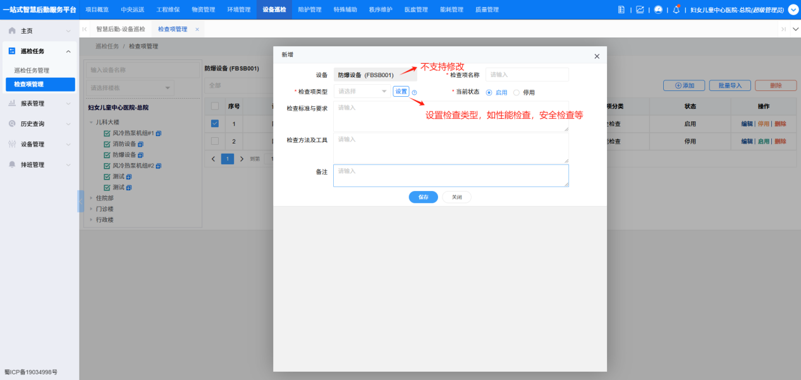Click the 添加 button
The height and width of the screenshot is (380, 801).
(x=684, y=85)
